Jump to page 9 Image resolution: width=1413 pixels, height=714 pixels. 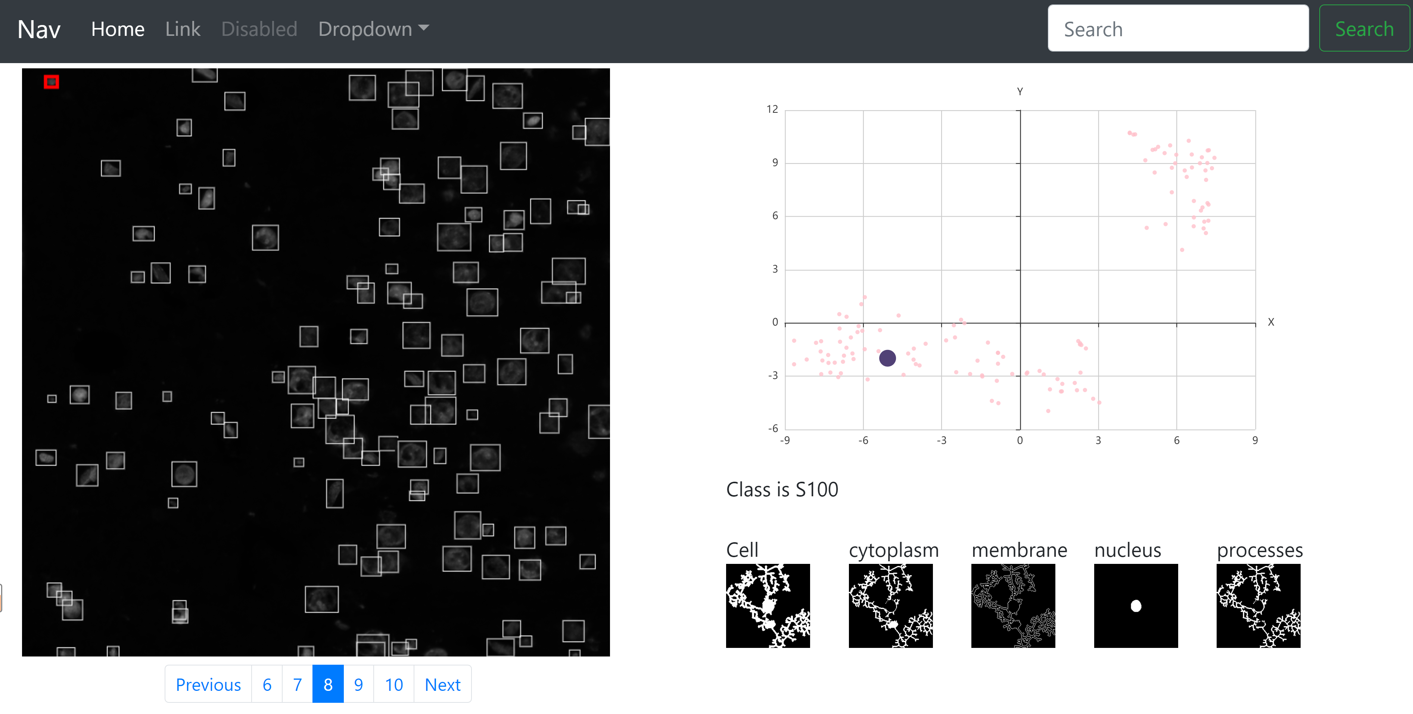point(359,684)
